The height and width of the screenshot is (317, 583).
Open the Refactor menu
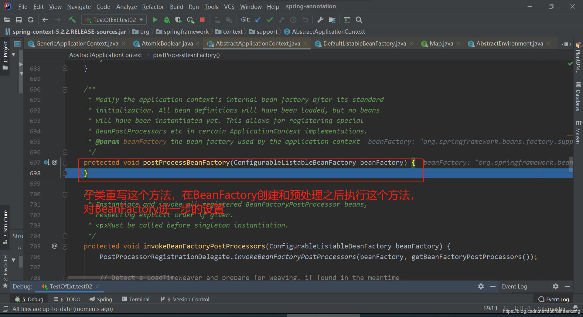pyautogui.click(x=153, y=7)
